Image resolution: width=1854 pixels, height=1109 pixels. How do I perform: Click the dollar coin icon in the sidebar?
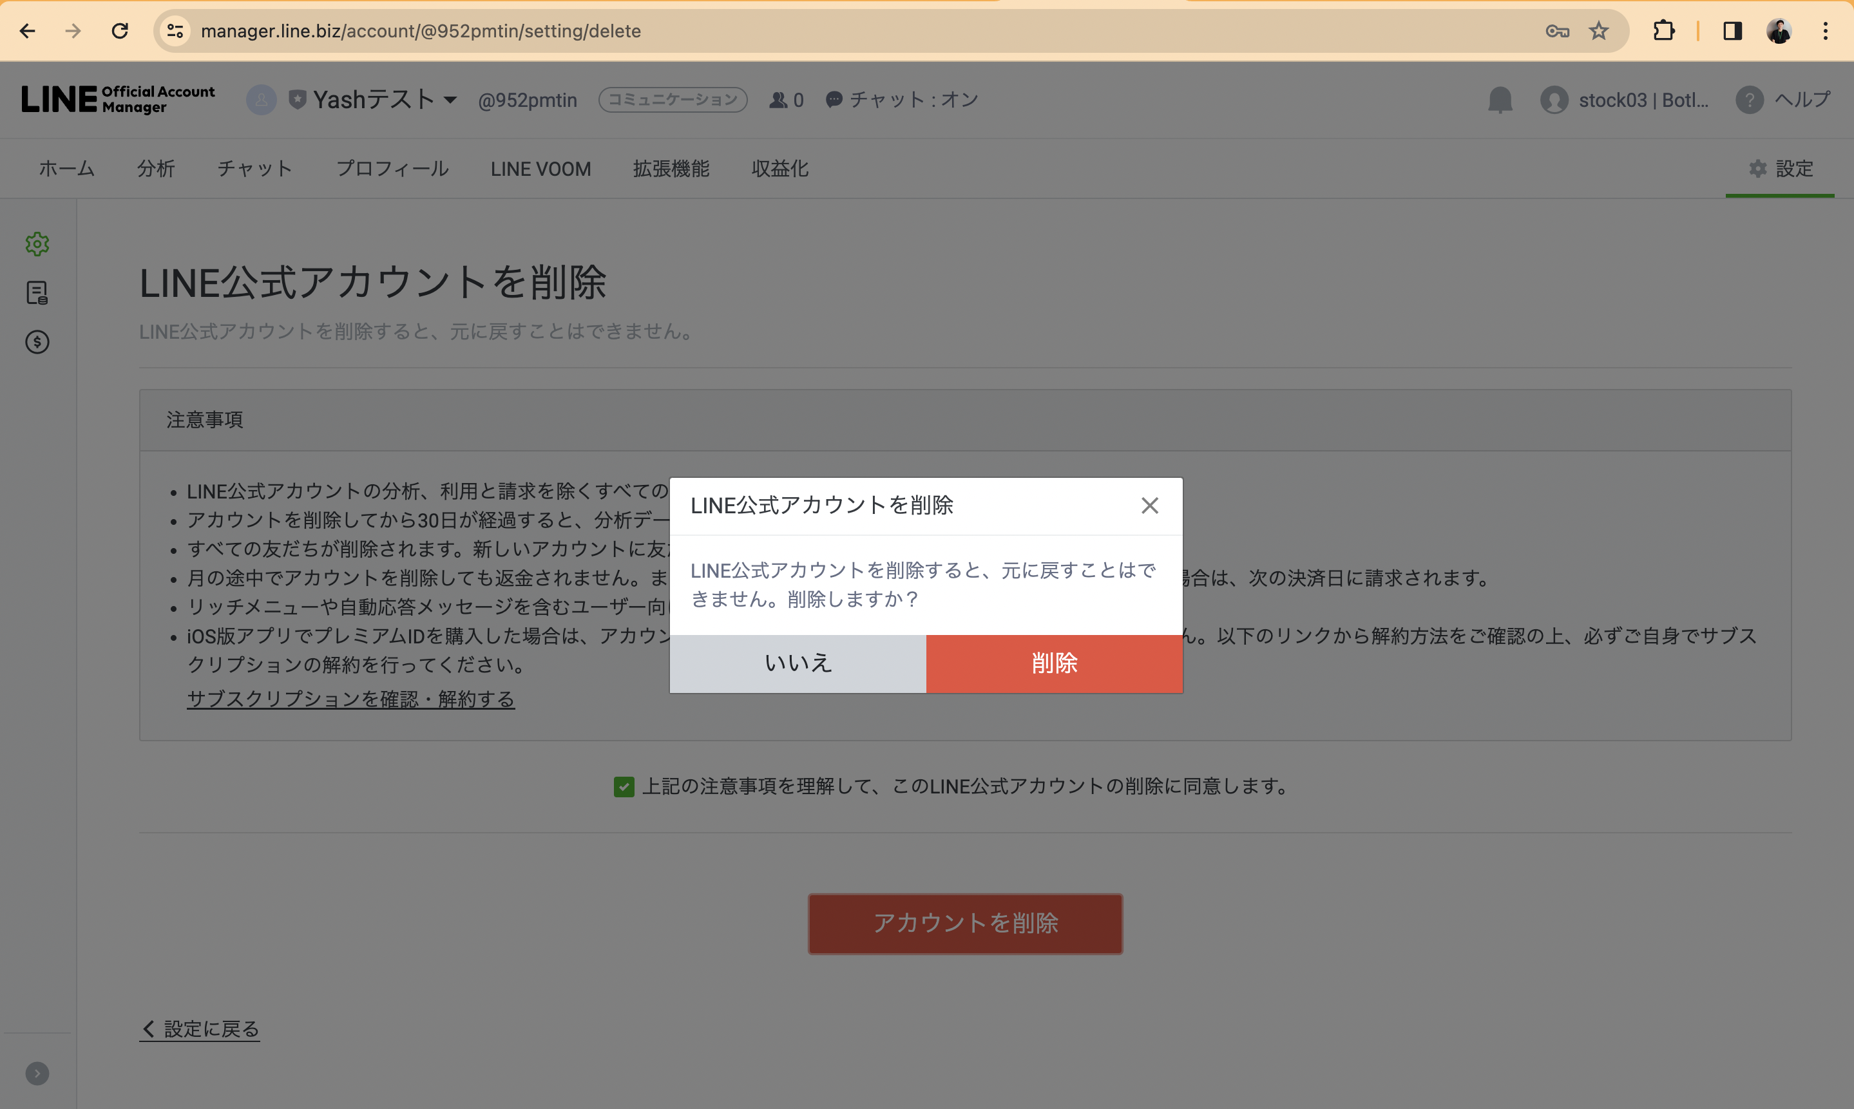click(37, 342)
